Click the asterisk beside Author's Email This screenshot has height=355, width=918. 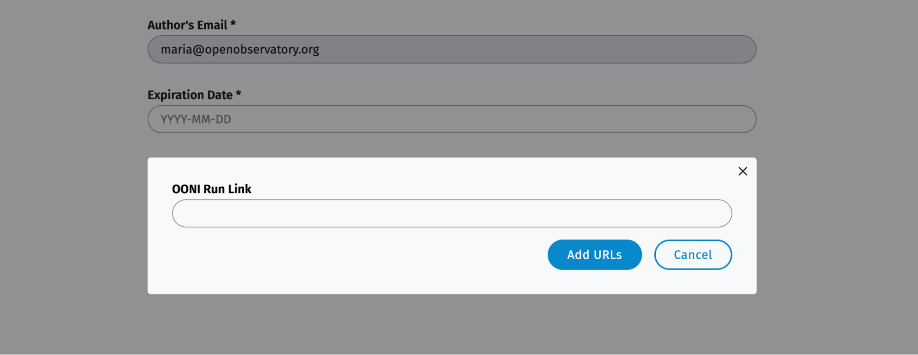tap(233, 24)
